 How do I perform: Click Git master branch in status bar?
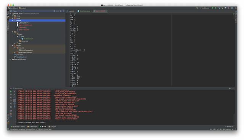click(x=227, y=129)
